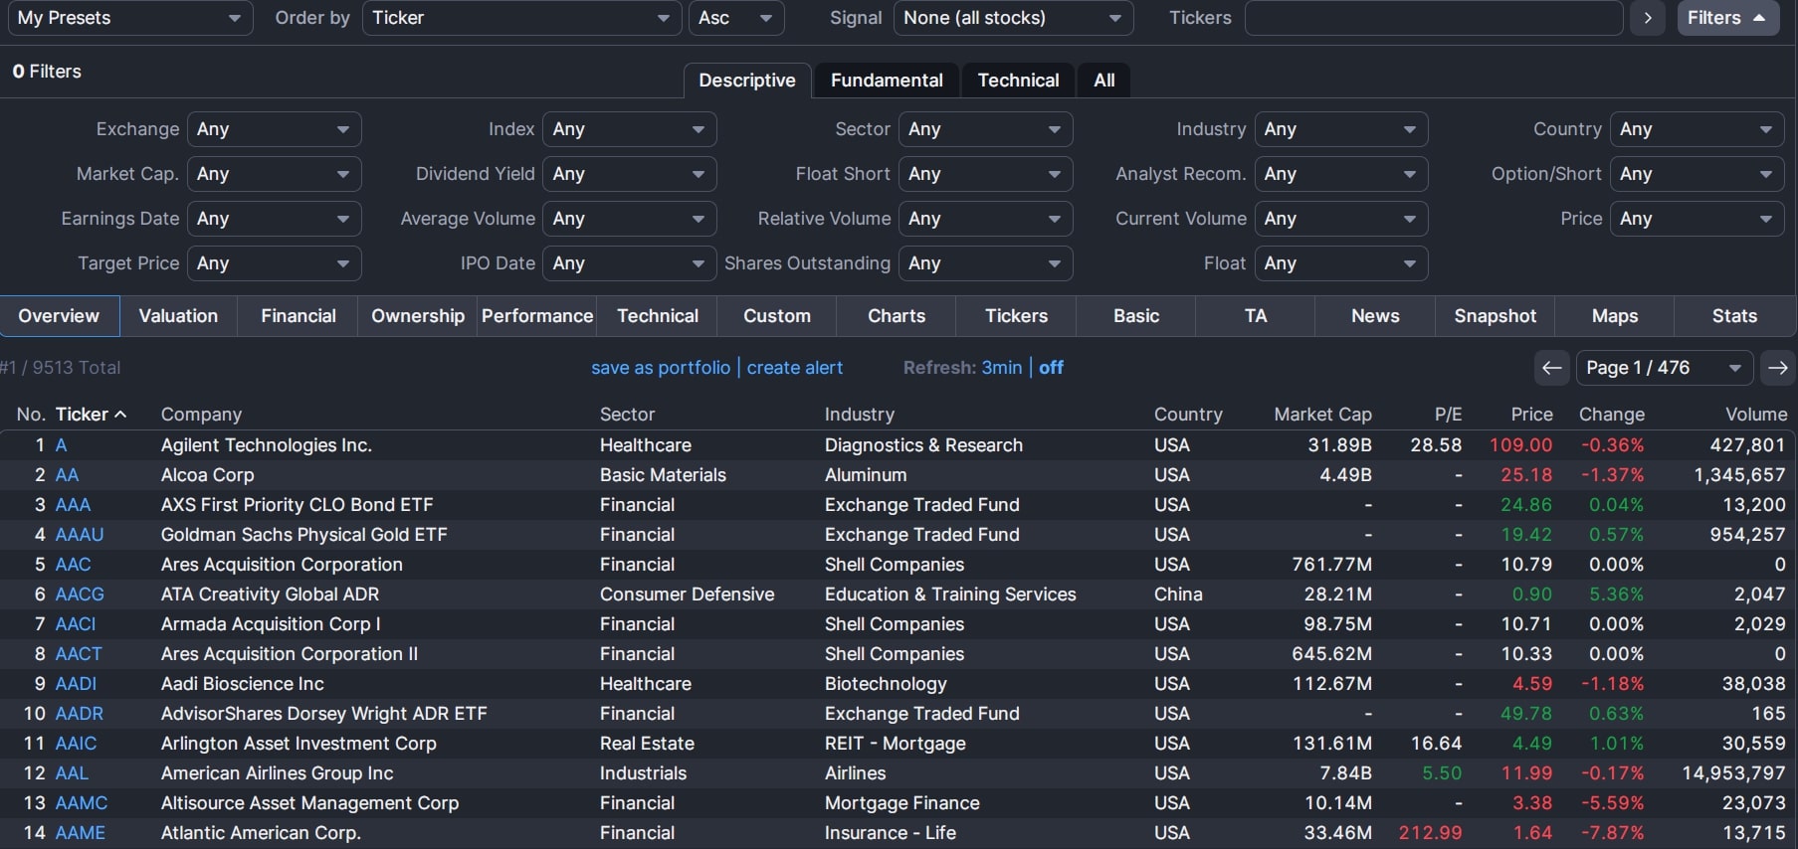Sort by the P/E column header
Screen dimensions: 1798x849
pos(1448,415)
